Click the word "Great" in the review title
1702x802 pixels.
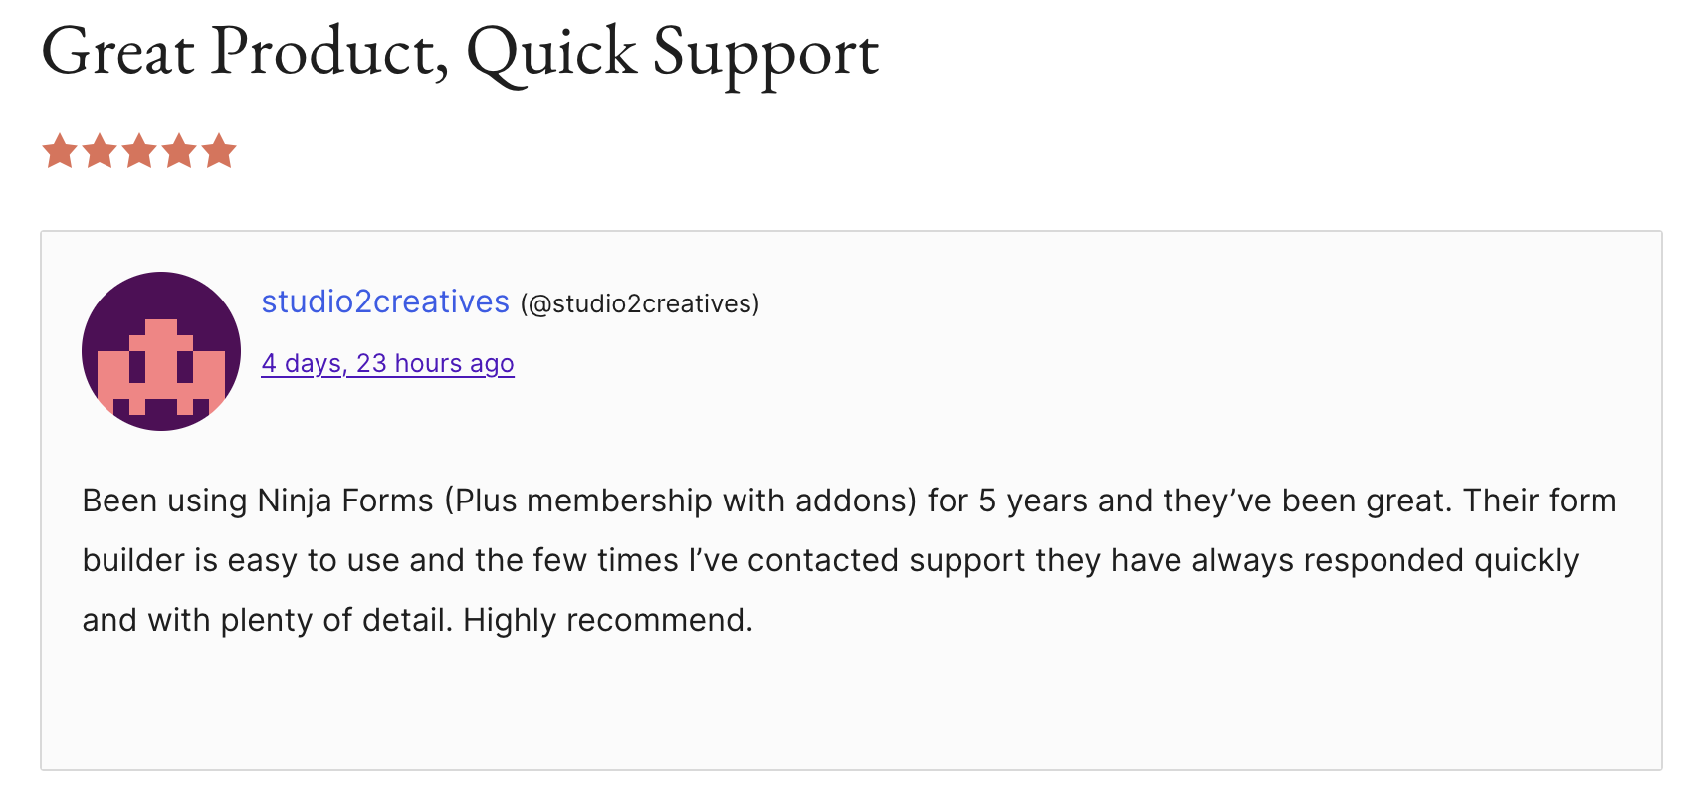pos(117,52)
